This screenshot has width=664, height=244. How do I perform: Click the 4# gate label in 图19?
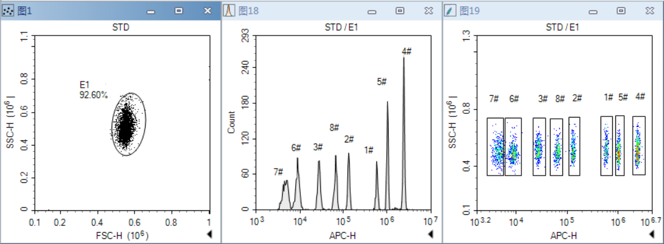(640, 97)
